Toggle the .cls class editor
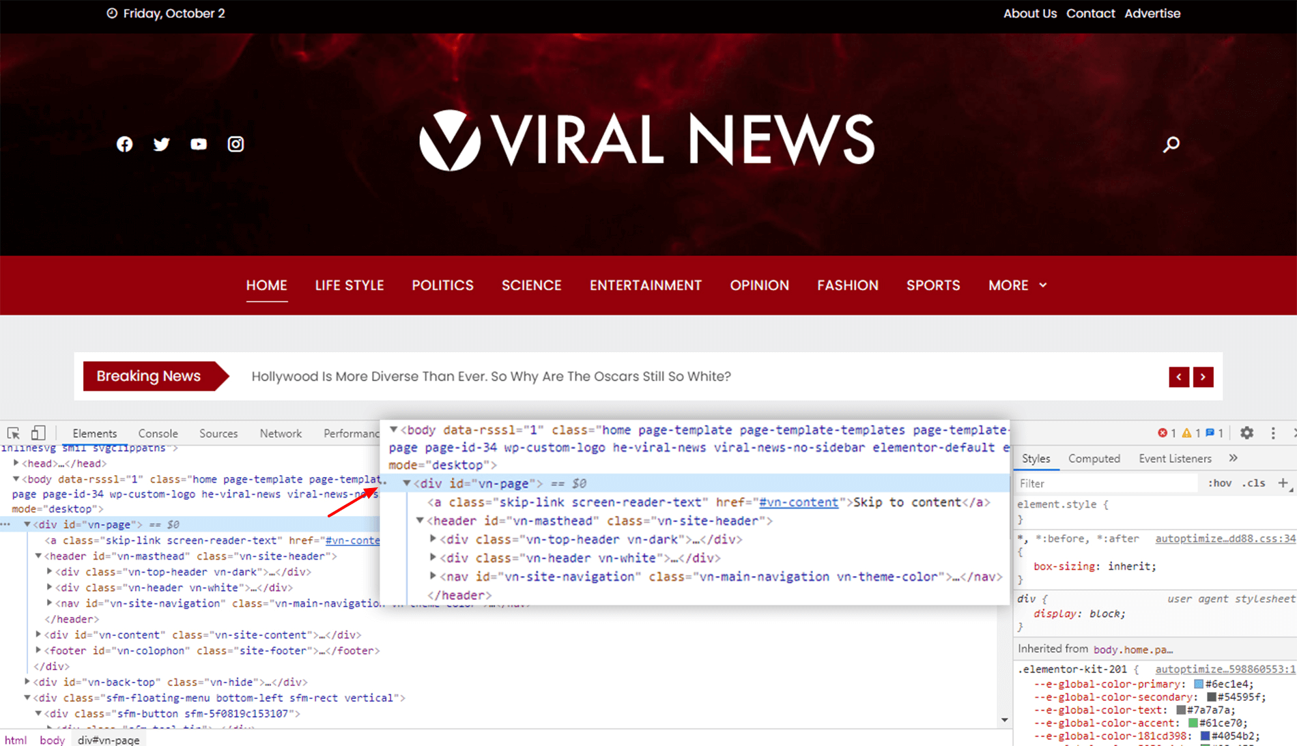The width and height of the screenshot is (1297, 746). click(x=1253, y=483)
